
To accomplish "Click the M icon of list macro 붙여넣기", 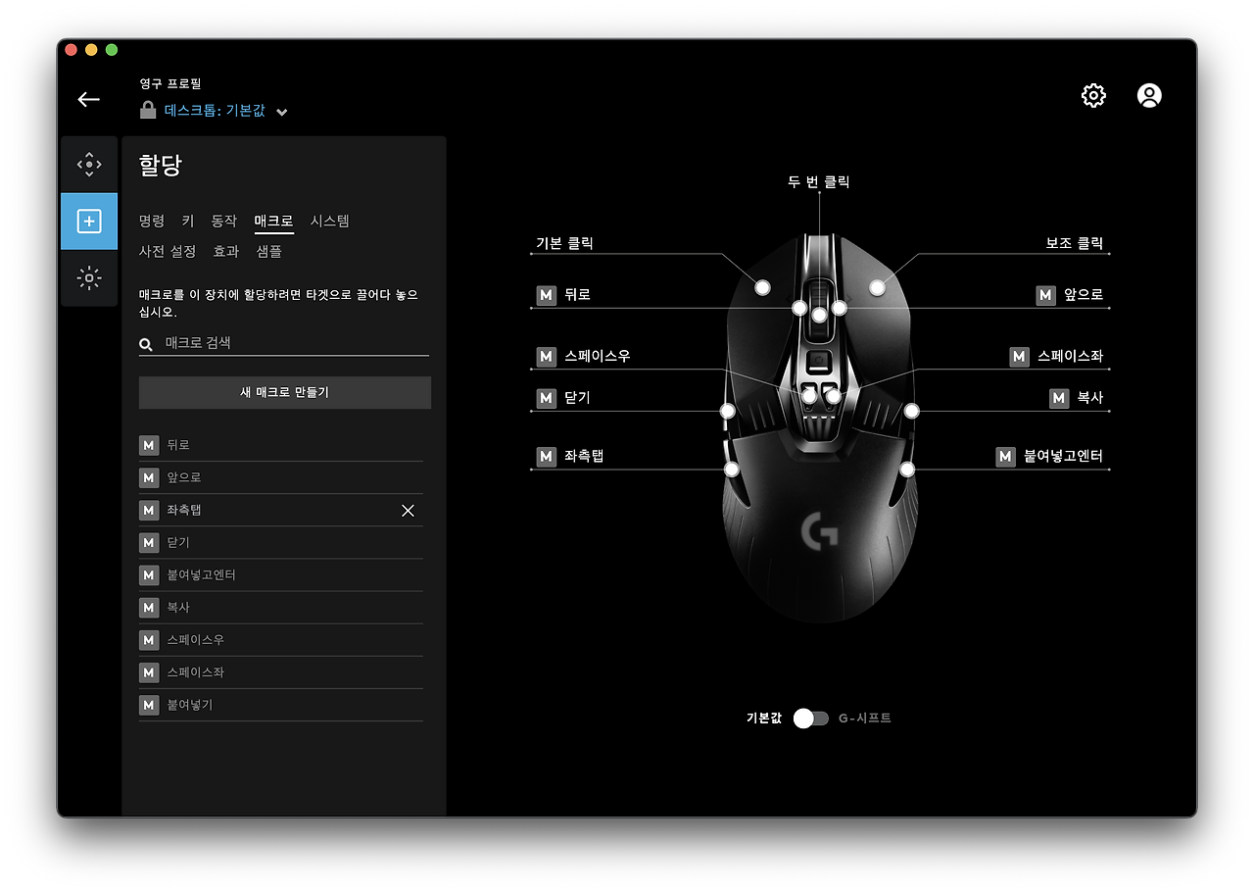I will click(149, 705).
